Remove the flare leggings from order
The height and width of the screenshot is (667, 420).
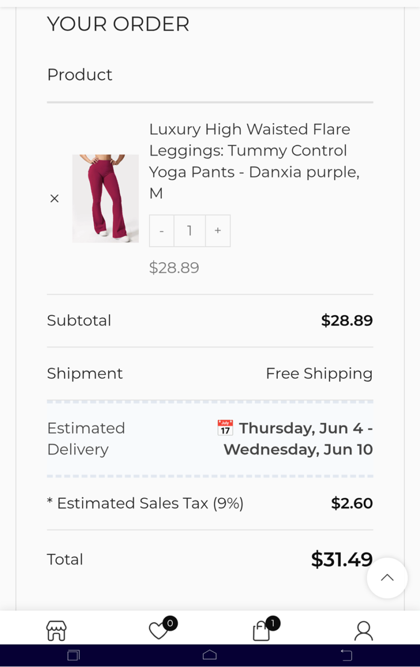[54, 199]
